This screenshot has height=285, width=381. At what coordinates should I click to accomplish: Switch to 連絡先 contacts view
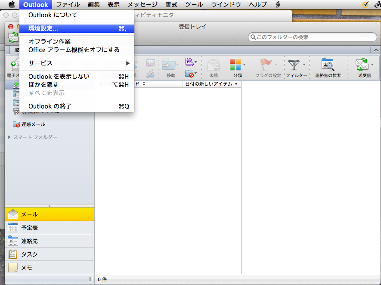tap(29, 241)
